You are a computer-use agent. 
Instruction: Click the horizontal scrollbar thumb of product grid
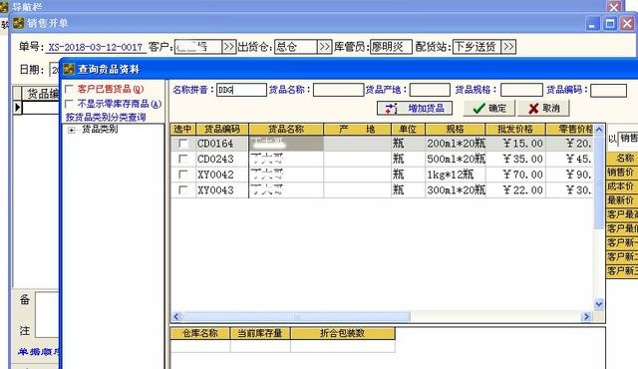pyautogui.click(x=296, y=316)
